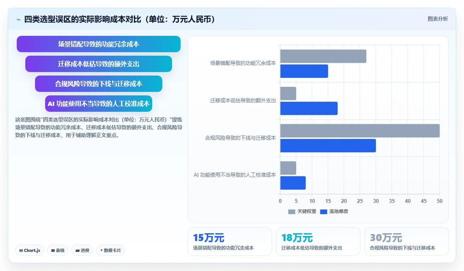Click the chart axis label 场景错配导致的功能冗余成本
This screenshot has width=464, height=271.
pos(243,63)
